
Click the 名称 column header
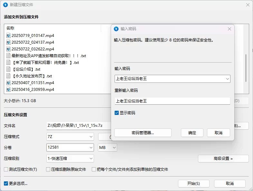pyautogui.click(x=10, y=28)
